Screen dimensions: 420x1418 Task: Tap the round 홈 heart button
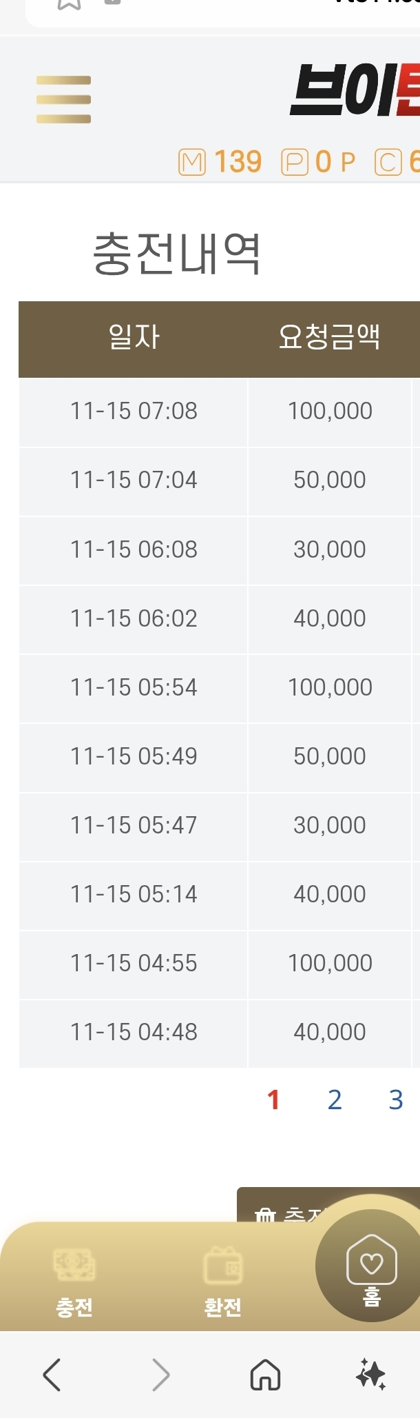[x=371, y=1267]
